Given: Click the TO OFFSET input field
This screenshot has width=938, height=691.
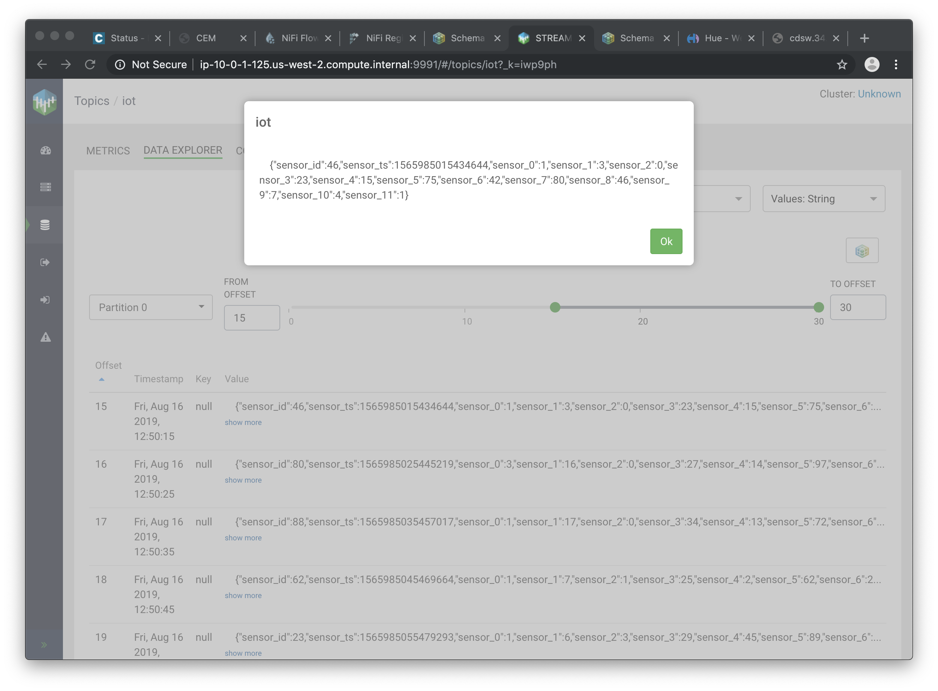Looking at the screenshot, I should click(857, 307).
